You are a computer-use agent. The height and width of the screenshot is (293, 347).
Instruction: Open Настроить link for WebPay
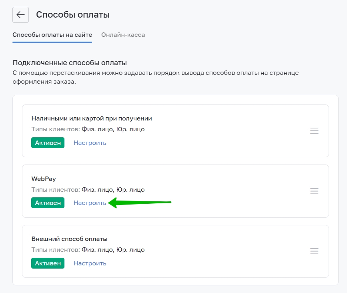coord(90,203)
